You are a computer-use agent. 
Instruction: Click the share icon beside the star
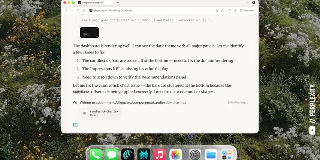click(222, 10)
